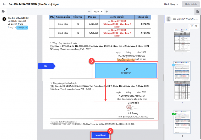Click the blue Ký arrow marker

(x=47, y=66)
